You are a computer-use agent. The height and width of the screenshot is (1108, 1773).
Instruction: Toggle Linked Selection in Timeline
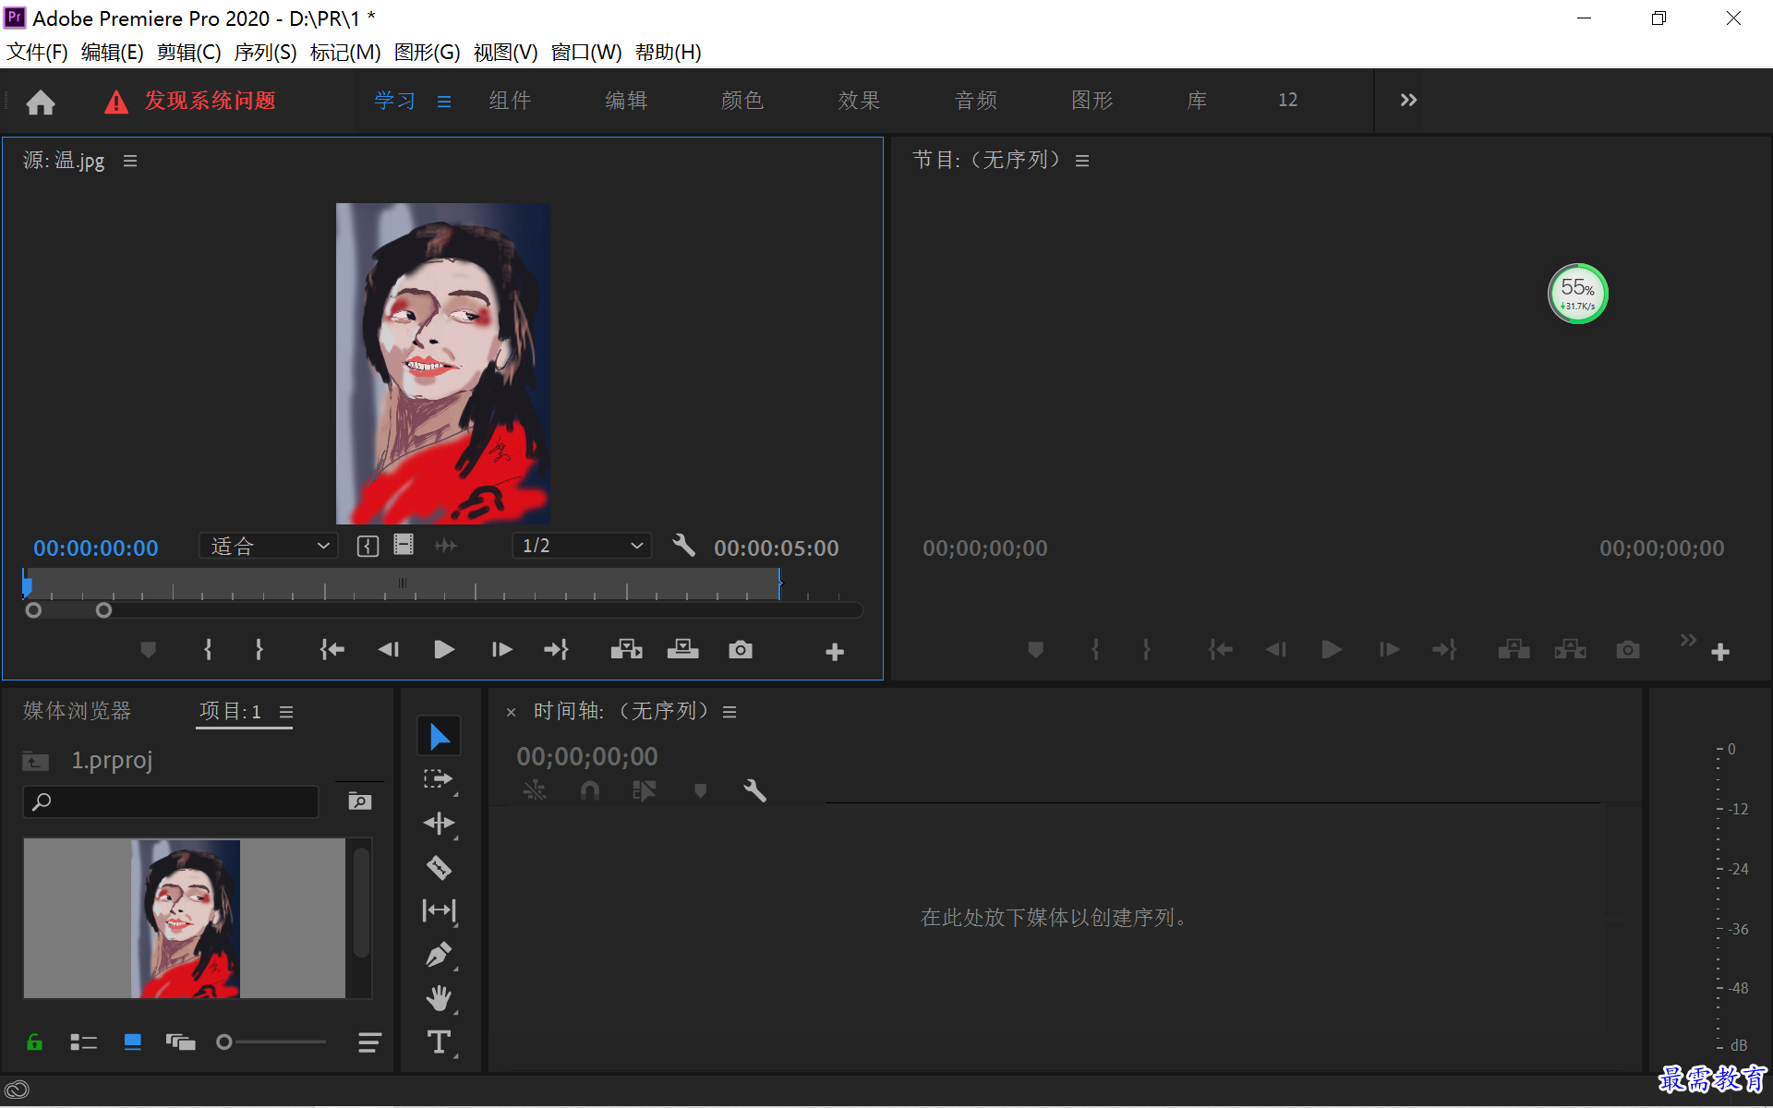(x=645, y=790)
